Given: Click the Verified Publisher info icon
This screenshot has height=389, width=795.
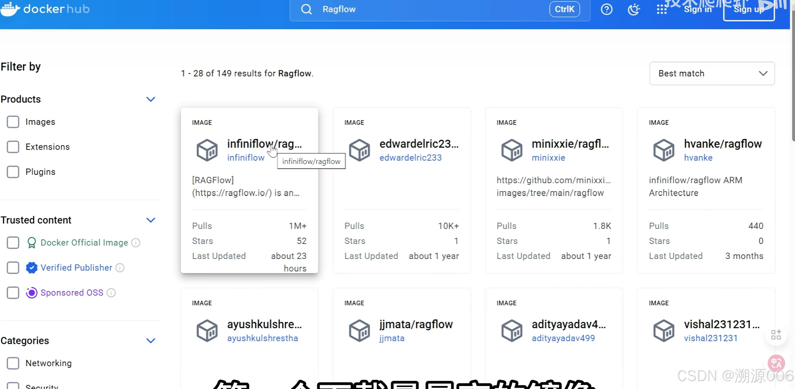Looking at the screenshot, I should (120, 268).
